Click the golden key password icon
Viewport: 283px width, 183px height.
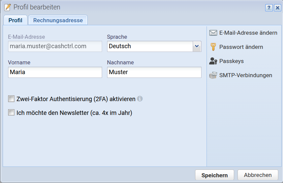[213, 47]
